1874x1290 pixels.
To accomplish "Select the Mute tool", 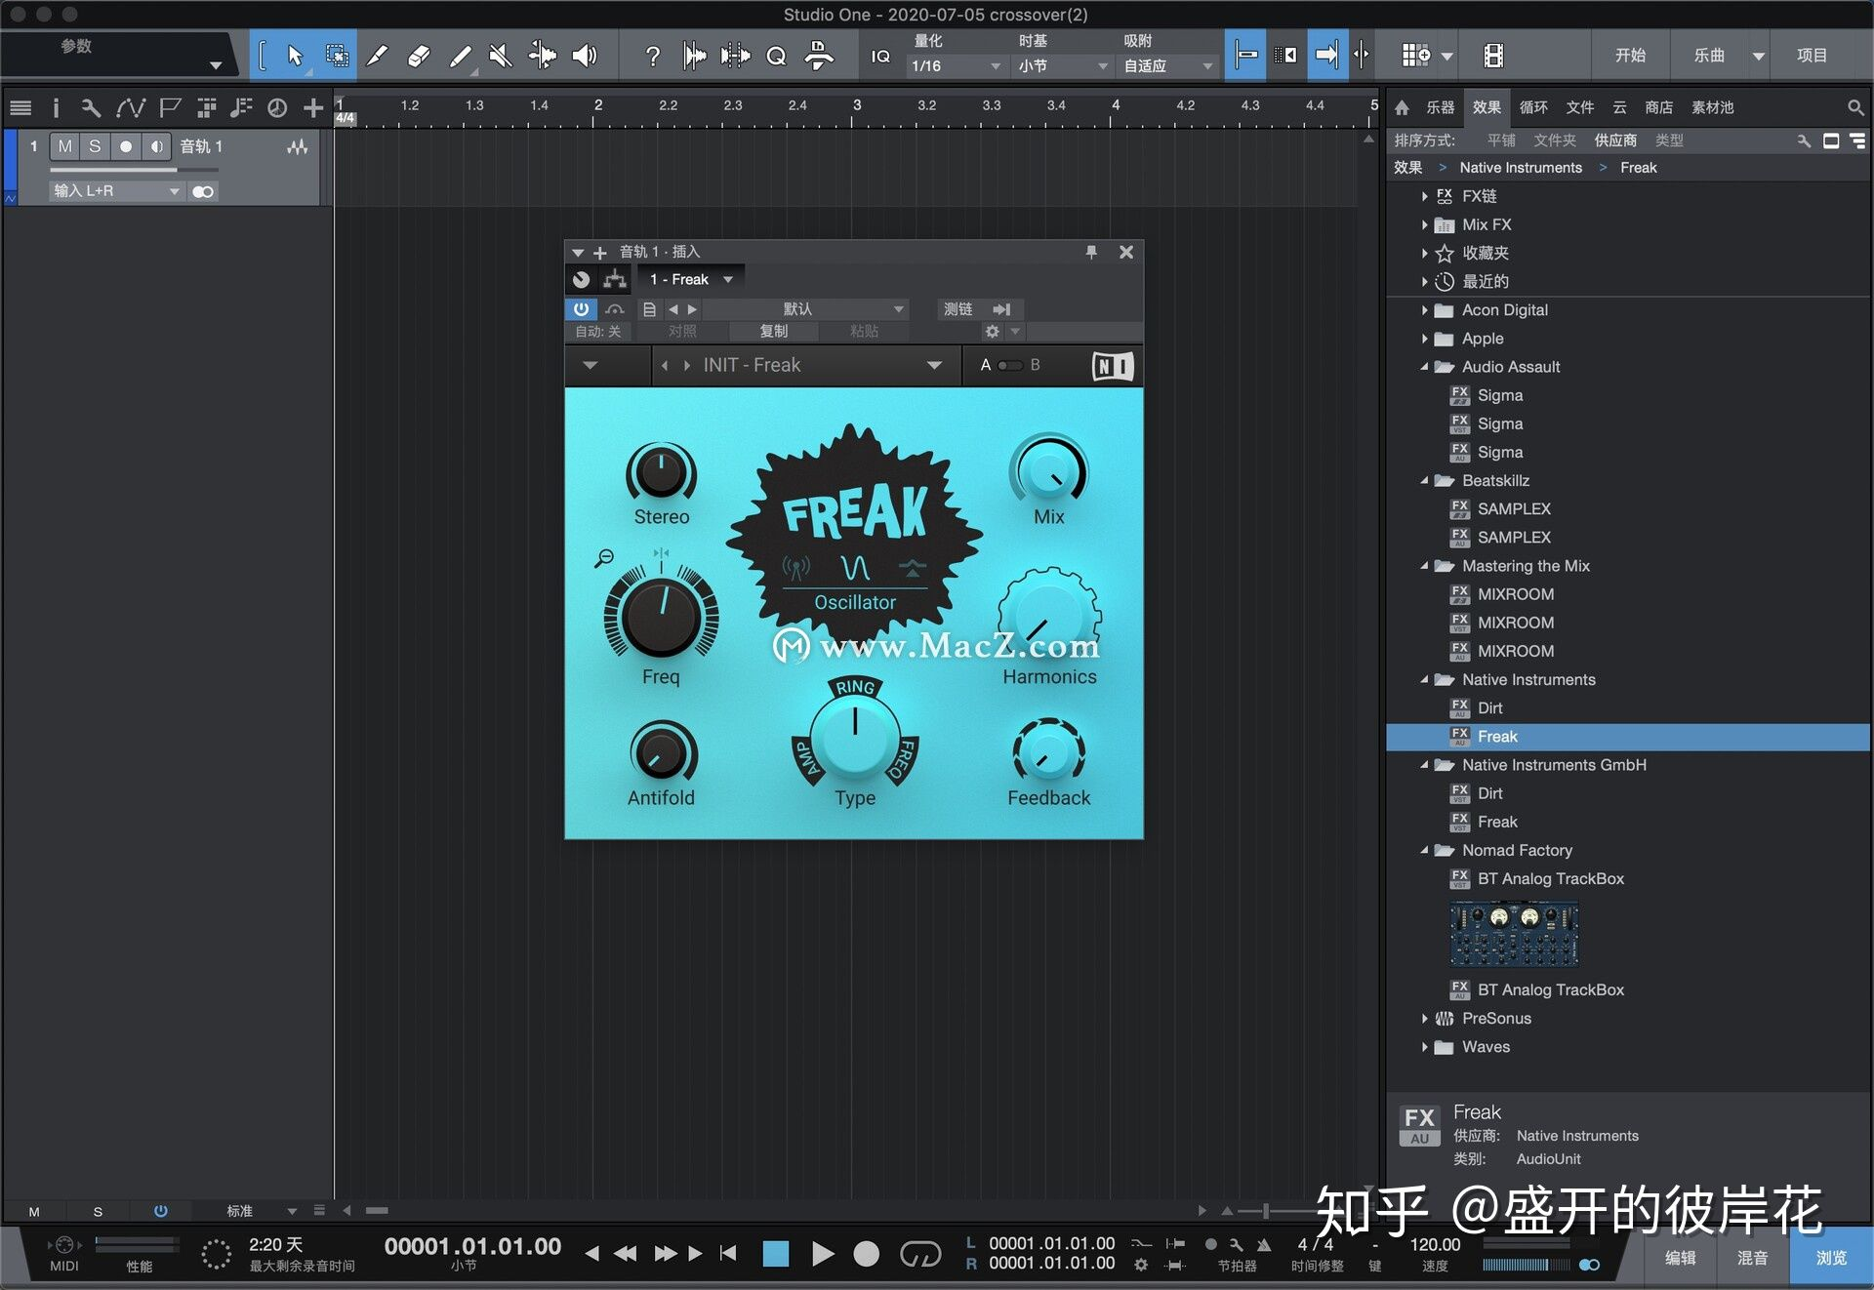I will click(x=501, y=56).
